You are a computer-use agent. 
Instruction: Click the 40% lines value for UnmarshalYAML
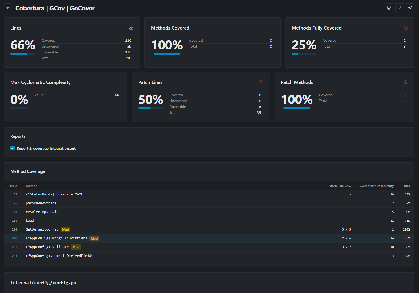coord(407,194)
